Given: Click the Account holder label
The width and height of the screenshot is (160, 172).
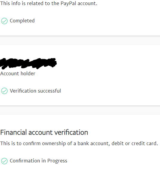Looking at the screenshot, I should pyautogui.click(x=18, y=73).
